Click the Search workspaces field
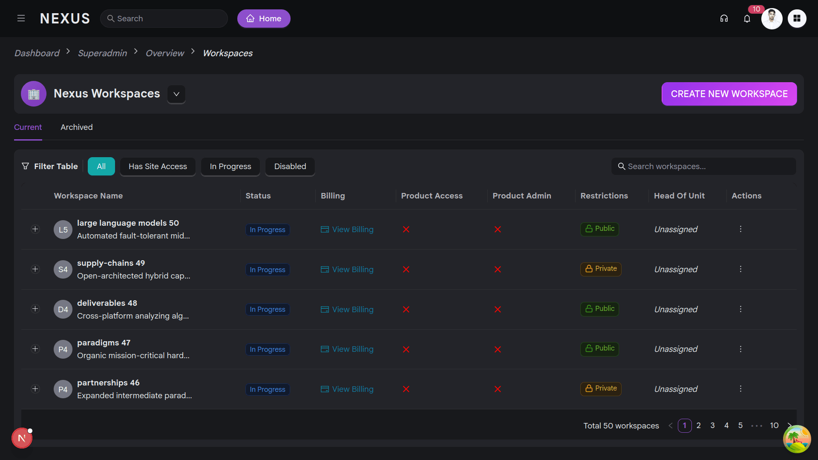This screenshot has width=818, height=460. click(703, 166)
